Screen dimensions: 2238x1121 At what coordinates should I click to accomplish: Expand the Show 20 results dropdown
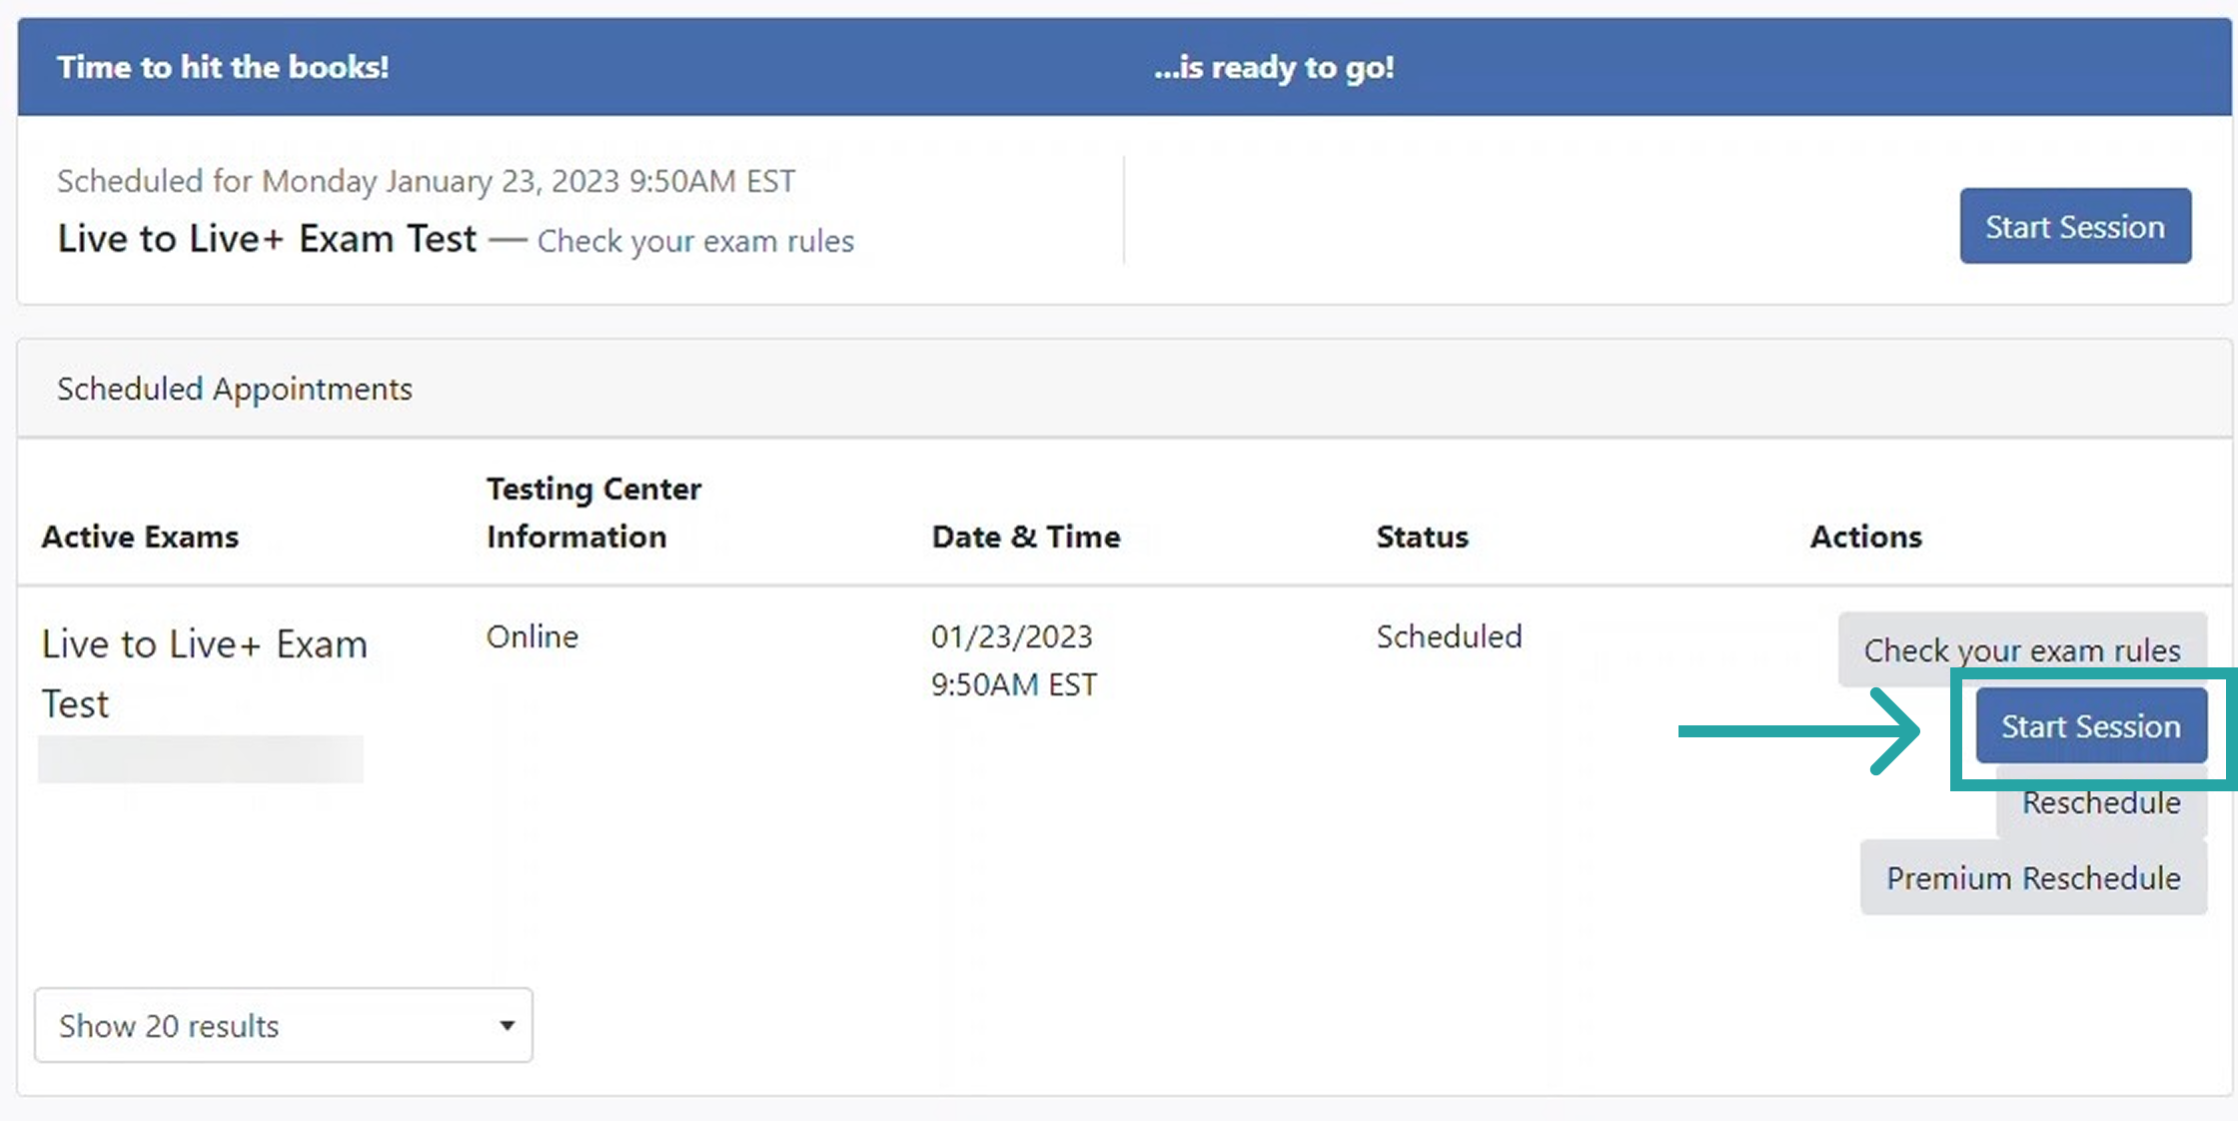(284, 1025)
